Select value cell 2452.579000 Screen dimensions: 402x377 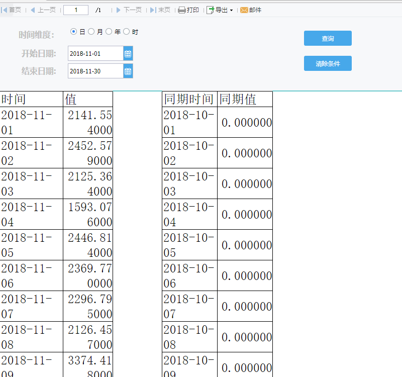[88, 153]
